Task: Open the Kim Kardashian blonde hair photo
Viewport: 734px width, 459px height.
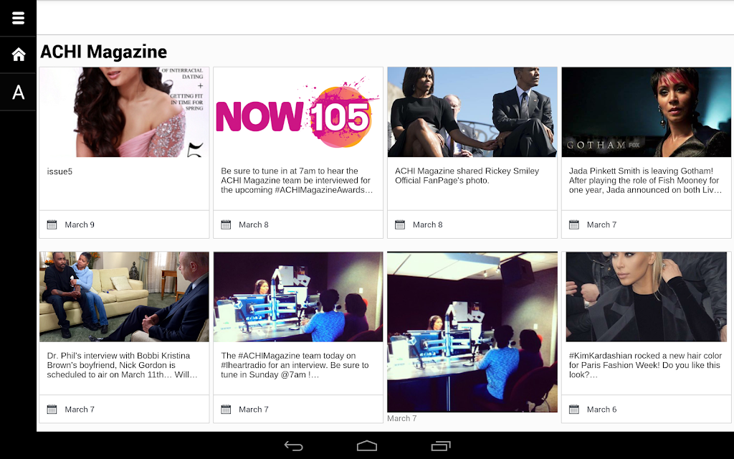Action: click(646, 296)
